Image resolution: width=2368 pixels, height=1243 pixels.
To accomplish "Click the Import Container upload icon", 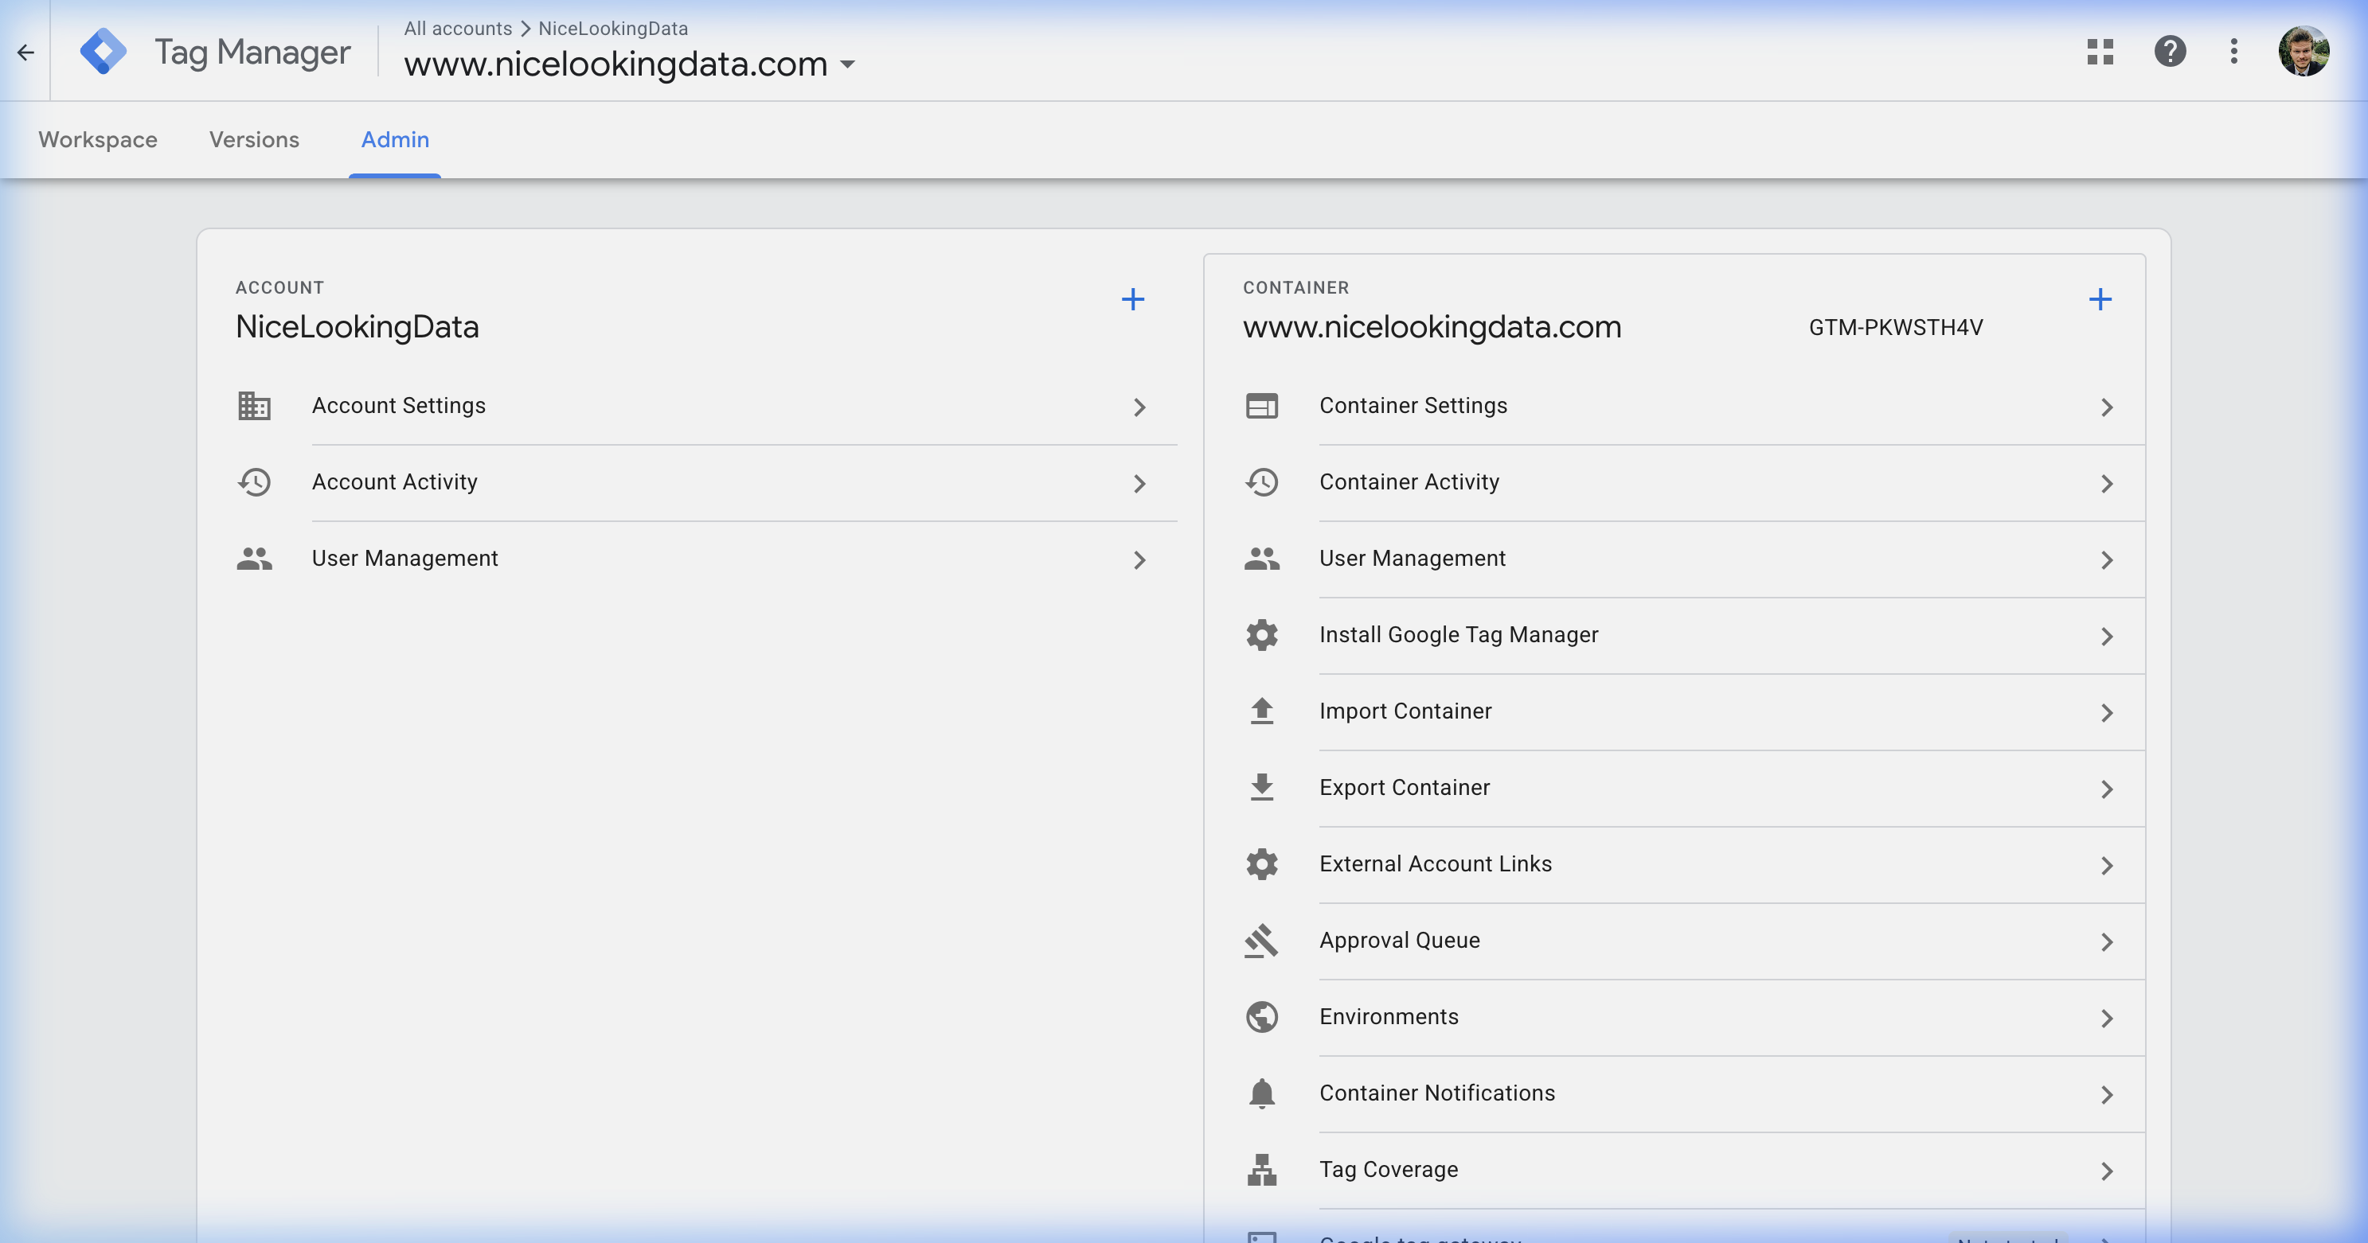I will (x=1262, y=711).
